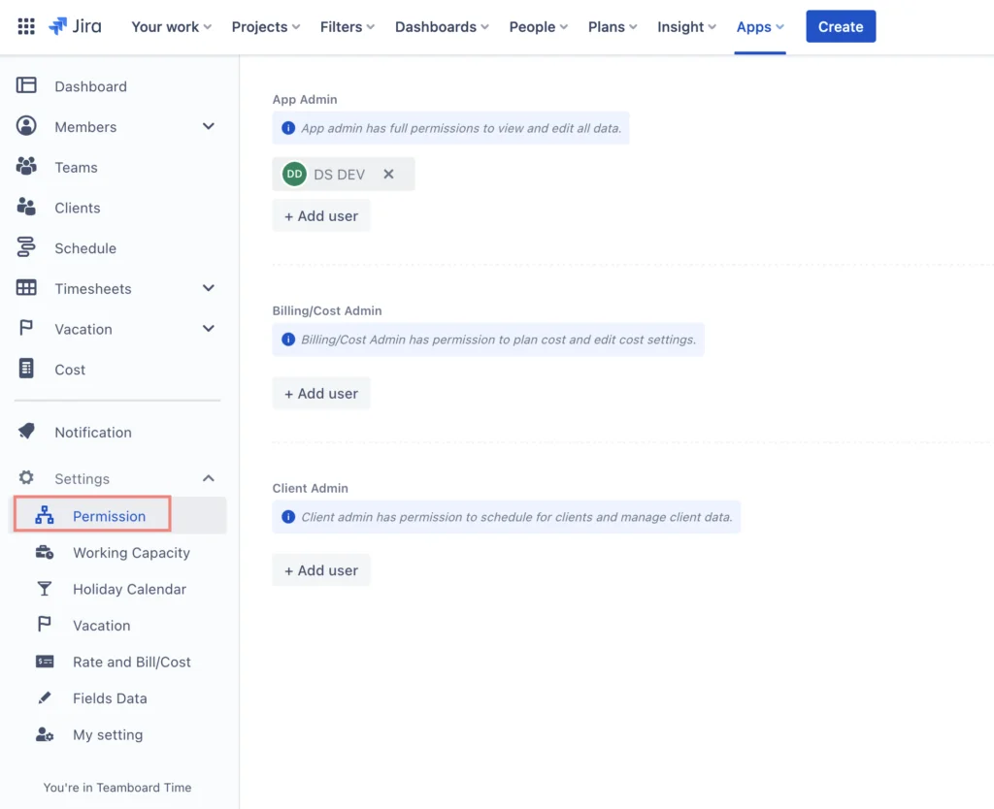This screenshot has width=994, height=809.
Task: Open the Dashboard page label
Action: coord(90,86)
